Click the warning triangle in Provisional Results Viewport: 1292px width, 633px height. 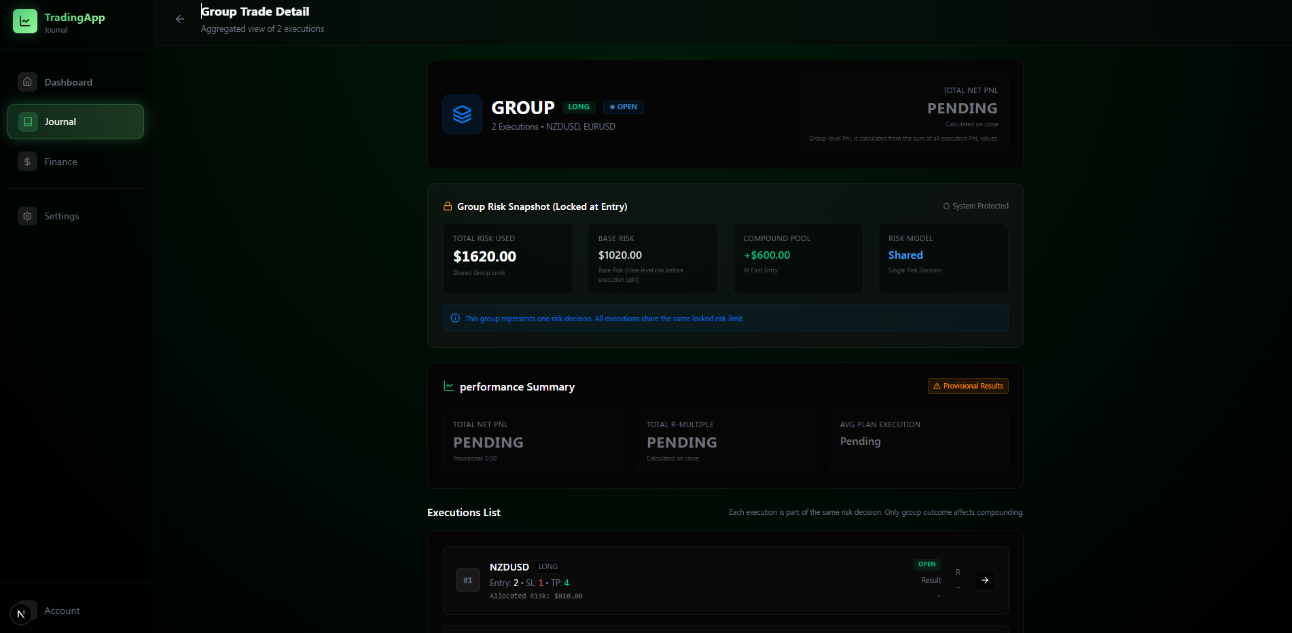click(x=937, y=386)
